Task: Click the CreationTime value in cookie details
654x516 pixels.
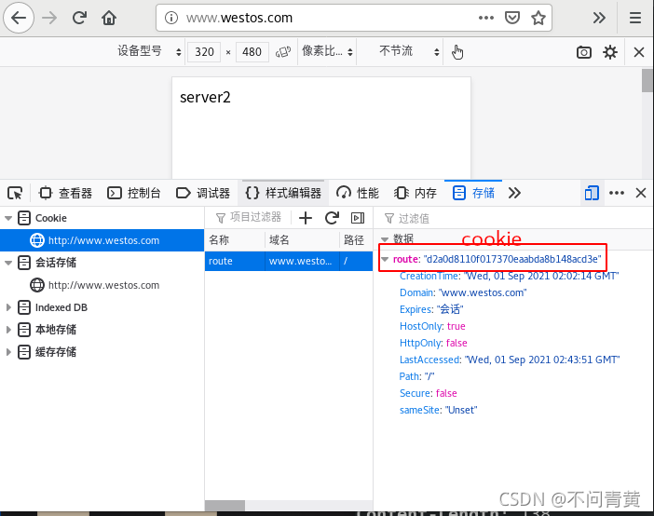Action: coord(541,276)
